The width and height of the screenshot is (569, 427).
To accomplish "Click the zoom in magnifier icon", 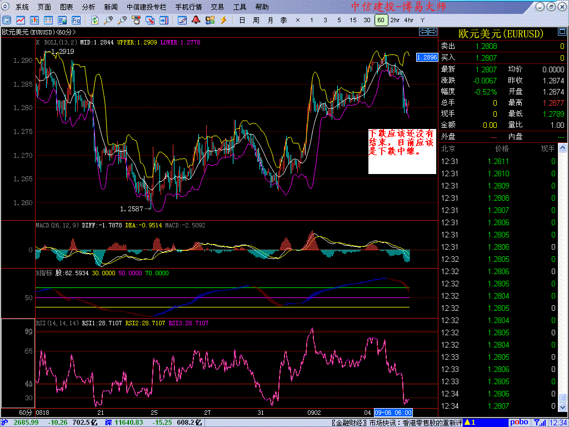I will 108,20.
